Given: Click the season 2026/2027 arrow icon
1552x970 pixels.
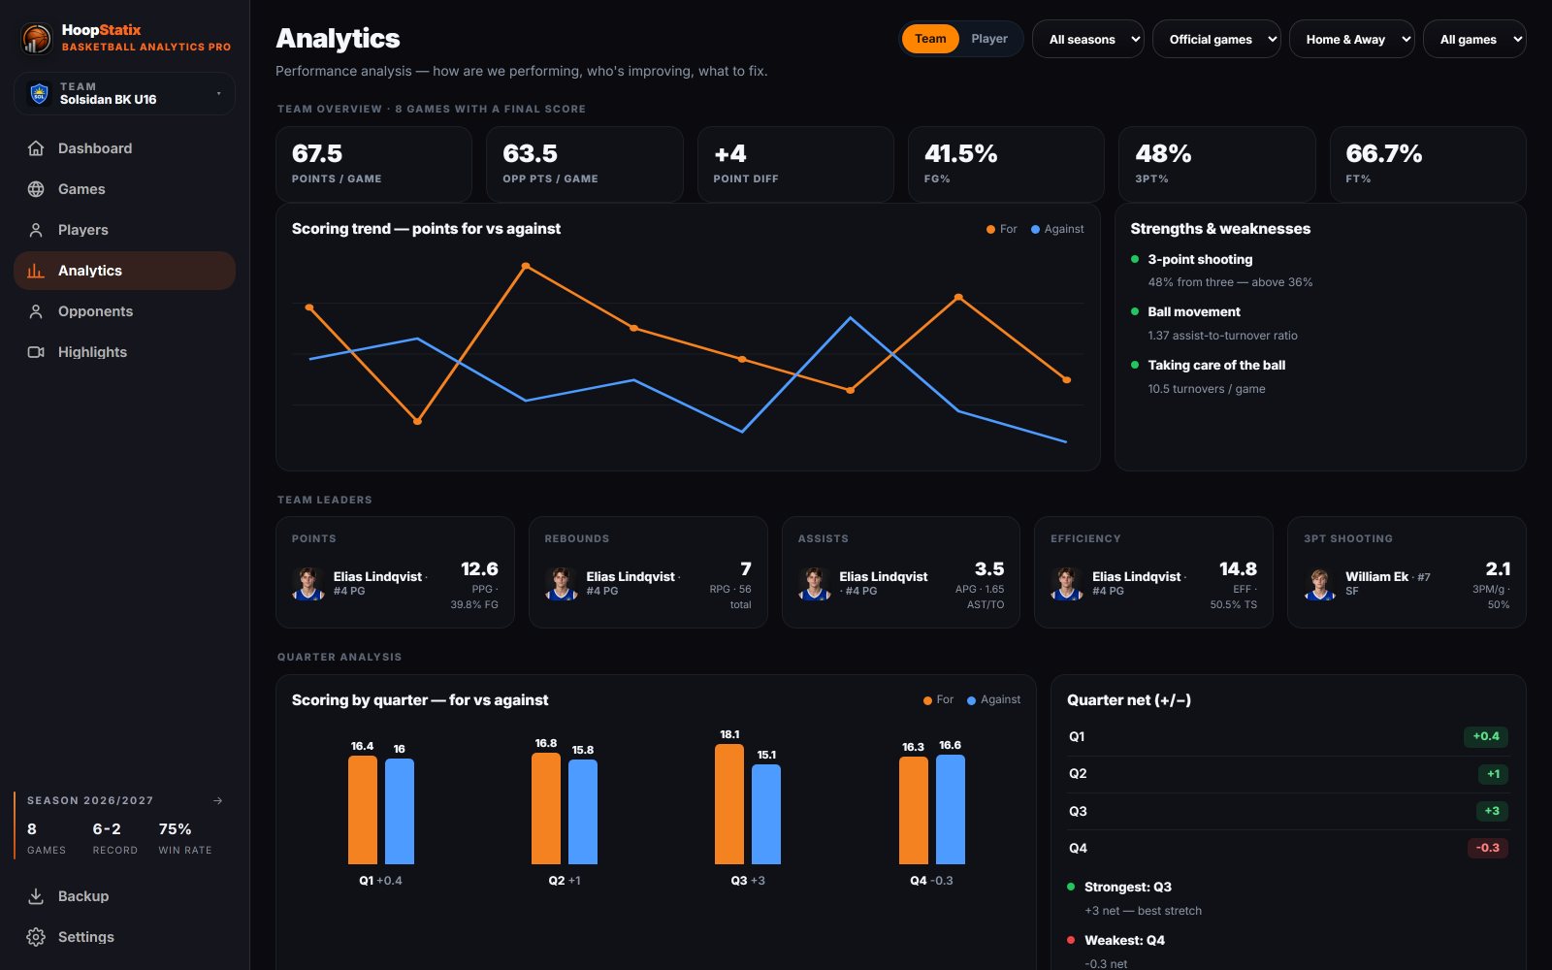Looking at the screenshot, I should coord(218,800).
